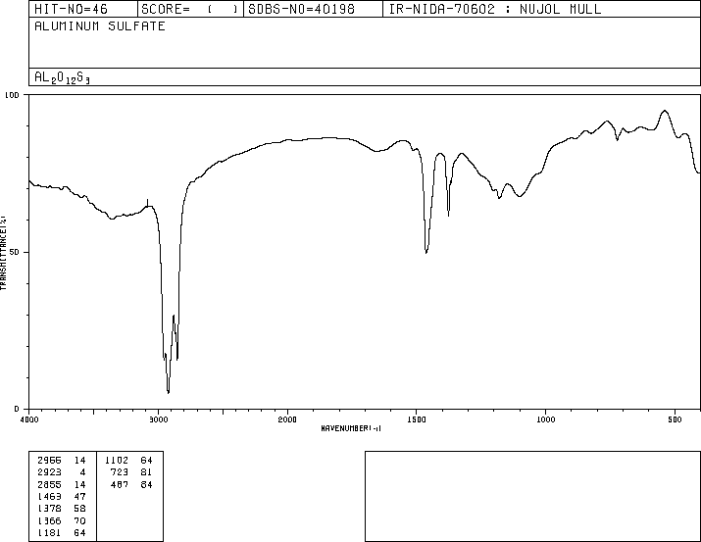Click the 1500 wavenumber axis tick label
Screen dimensions: 701x542
(417, 419)
